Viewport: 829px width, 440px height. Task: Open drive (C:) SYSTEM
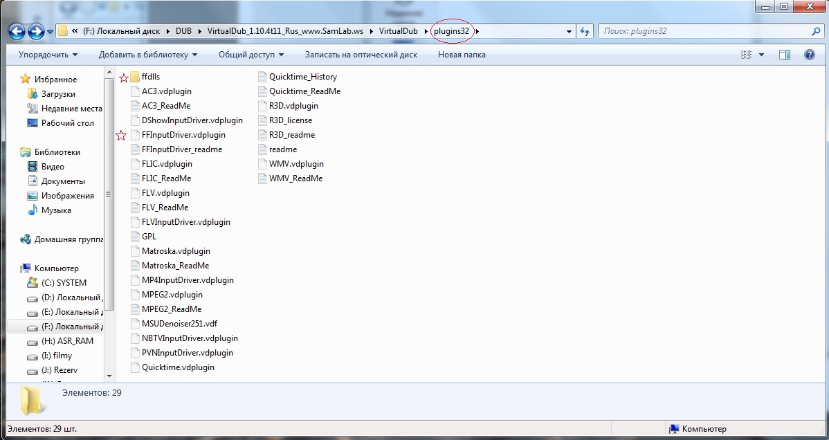tap(64, 283)
